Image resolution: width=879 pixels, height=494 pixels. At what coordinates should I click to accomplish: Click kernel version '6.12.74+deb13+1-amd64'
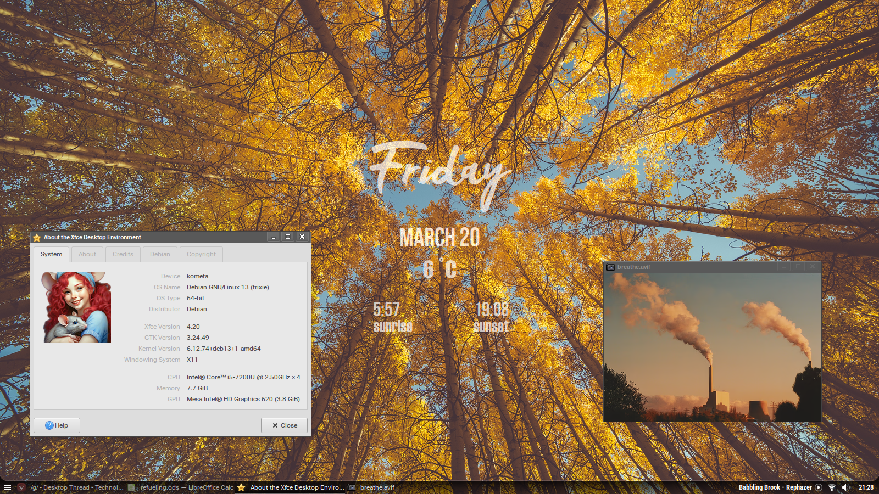tap(224, 349)
